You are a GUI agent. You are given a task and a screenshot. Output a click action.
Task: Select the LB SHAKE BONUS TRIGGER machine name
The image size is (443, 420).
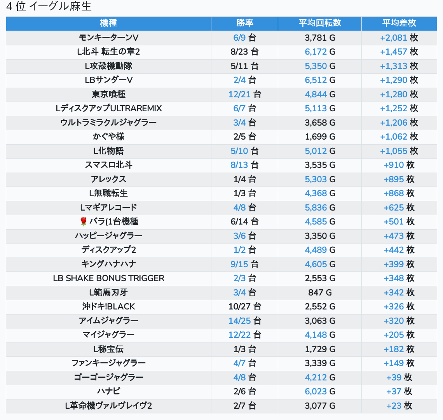(x=108, y=278)
